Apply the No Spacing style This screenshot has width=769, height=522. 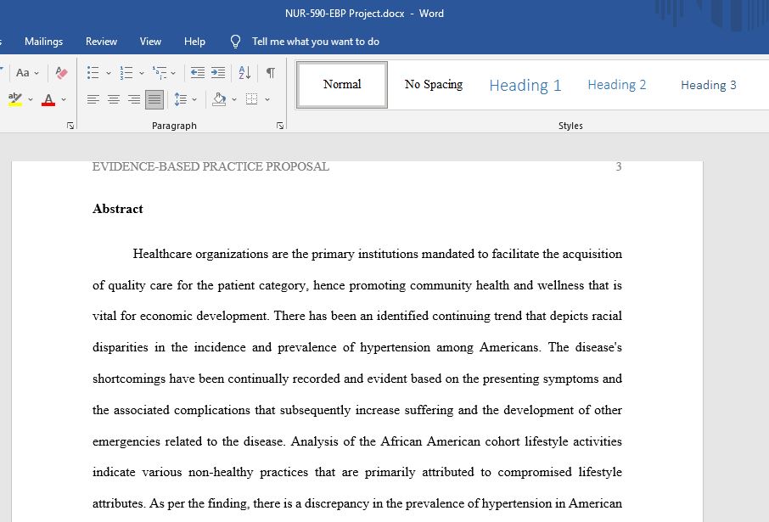434,84
